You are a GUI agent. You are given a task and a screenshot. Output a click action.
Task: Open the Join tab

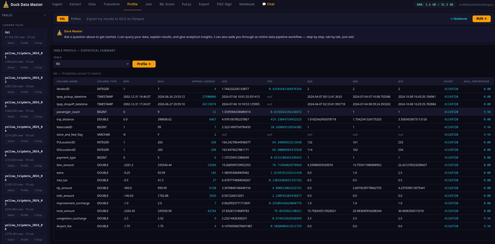coord(149,4)
